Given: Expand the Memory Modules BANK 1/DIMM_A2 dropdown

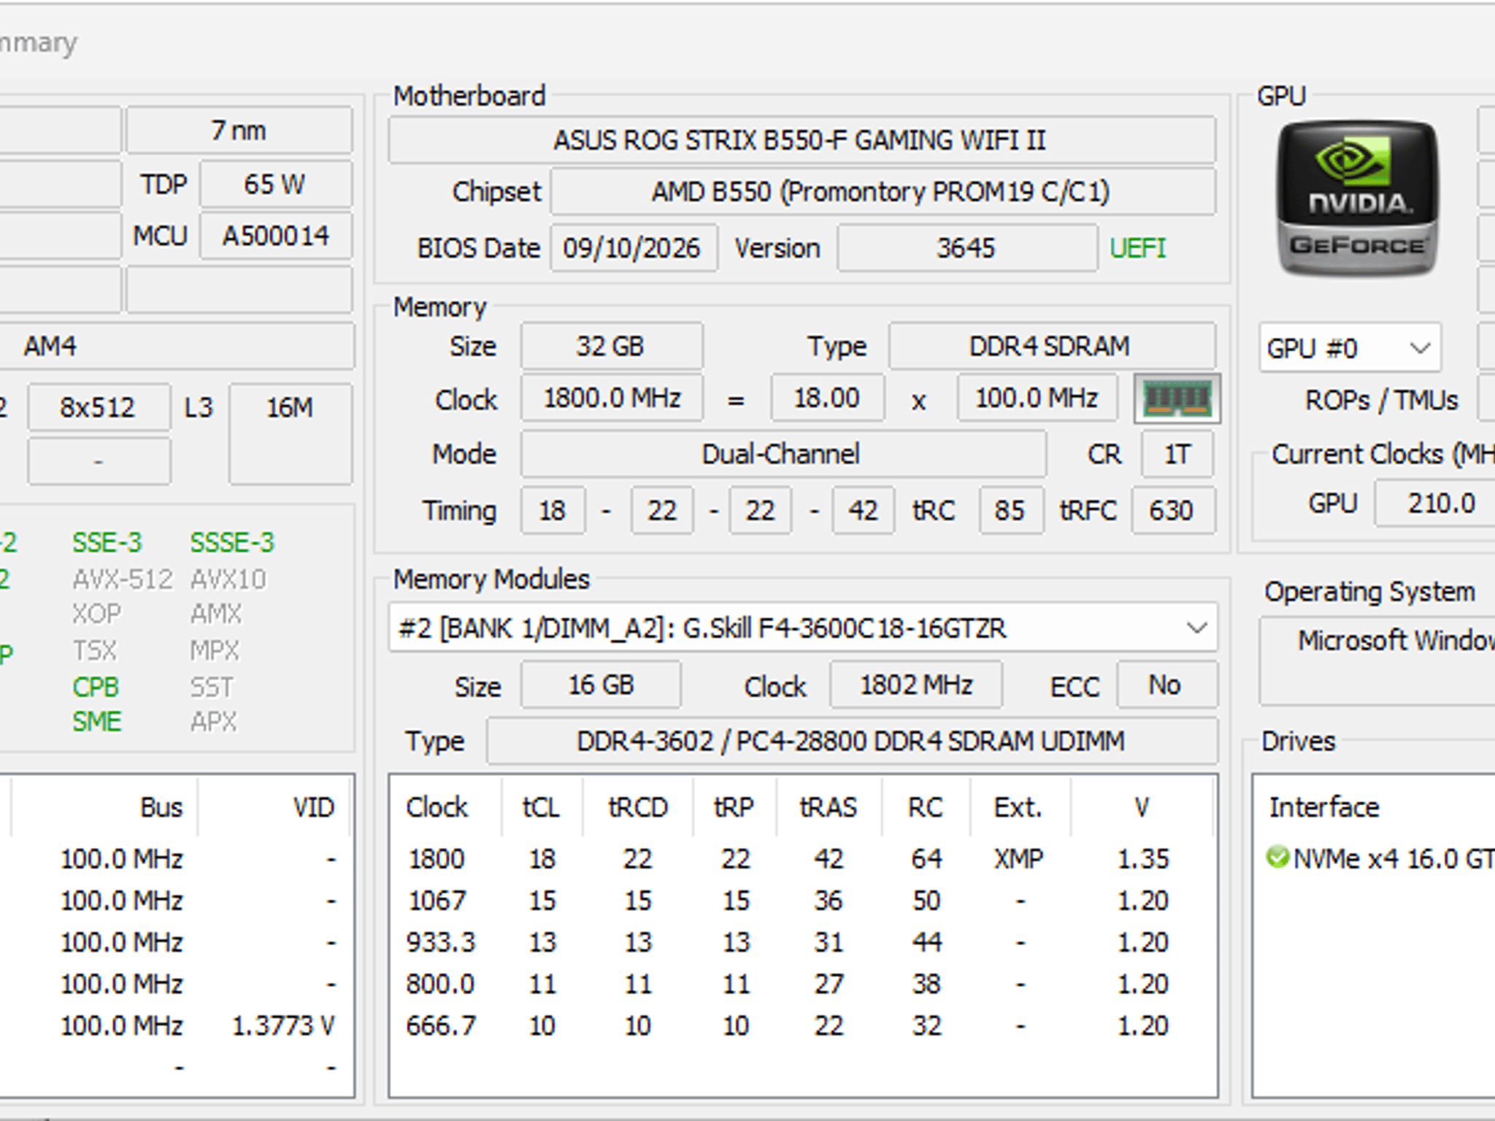Looking at the screenshot, I should pyautogui.click(x=803, y=628).
